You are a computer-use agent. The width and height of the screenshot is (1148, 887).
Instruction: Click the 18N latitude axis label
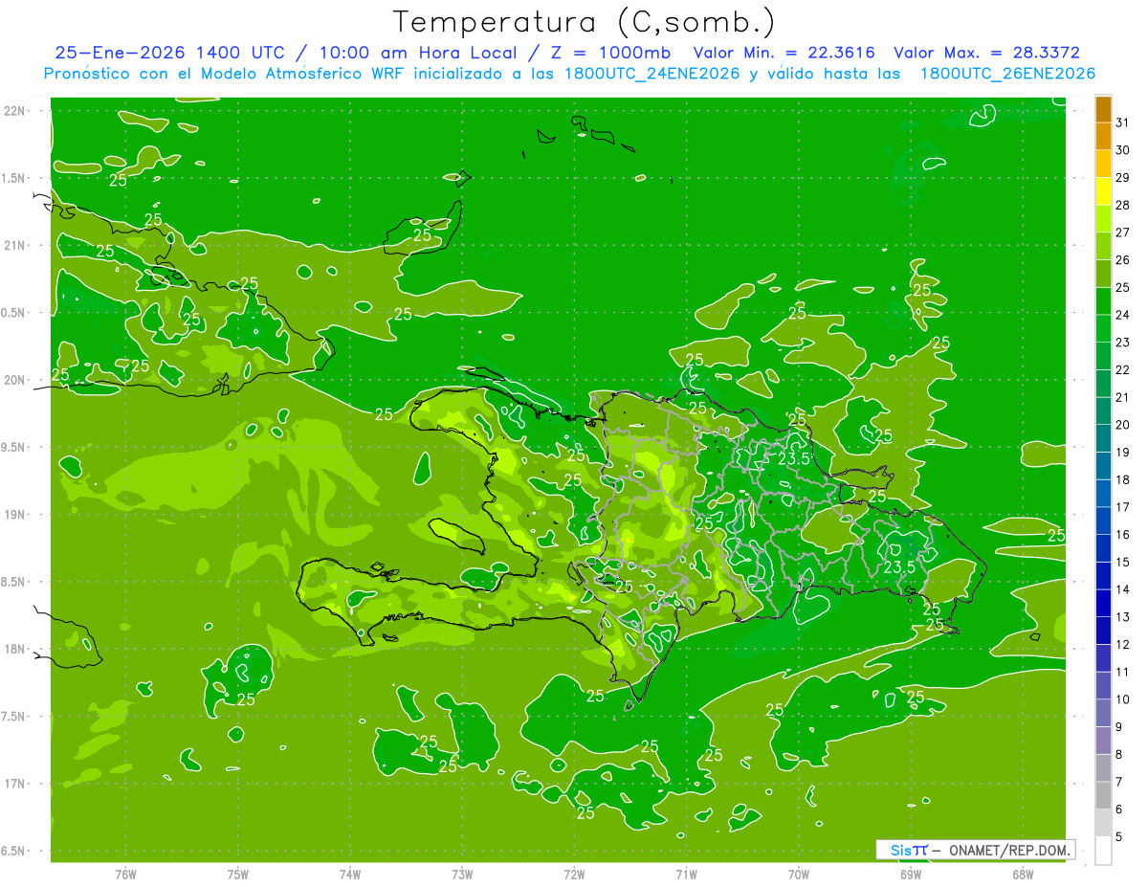tap(15, 649)
